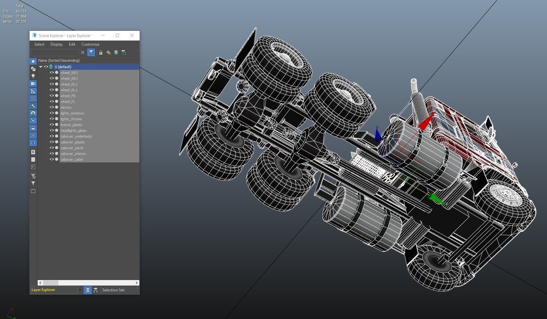Screen dimensions: 547x319
Task: Toggle Display Cameras filter icon
Action: (33, 84)
